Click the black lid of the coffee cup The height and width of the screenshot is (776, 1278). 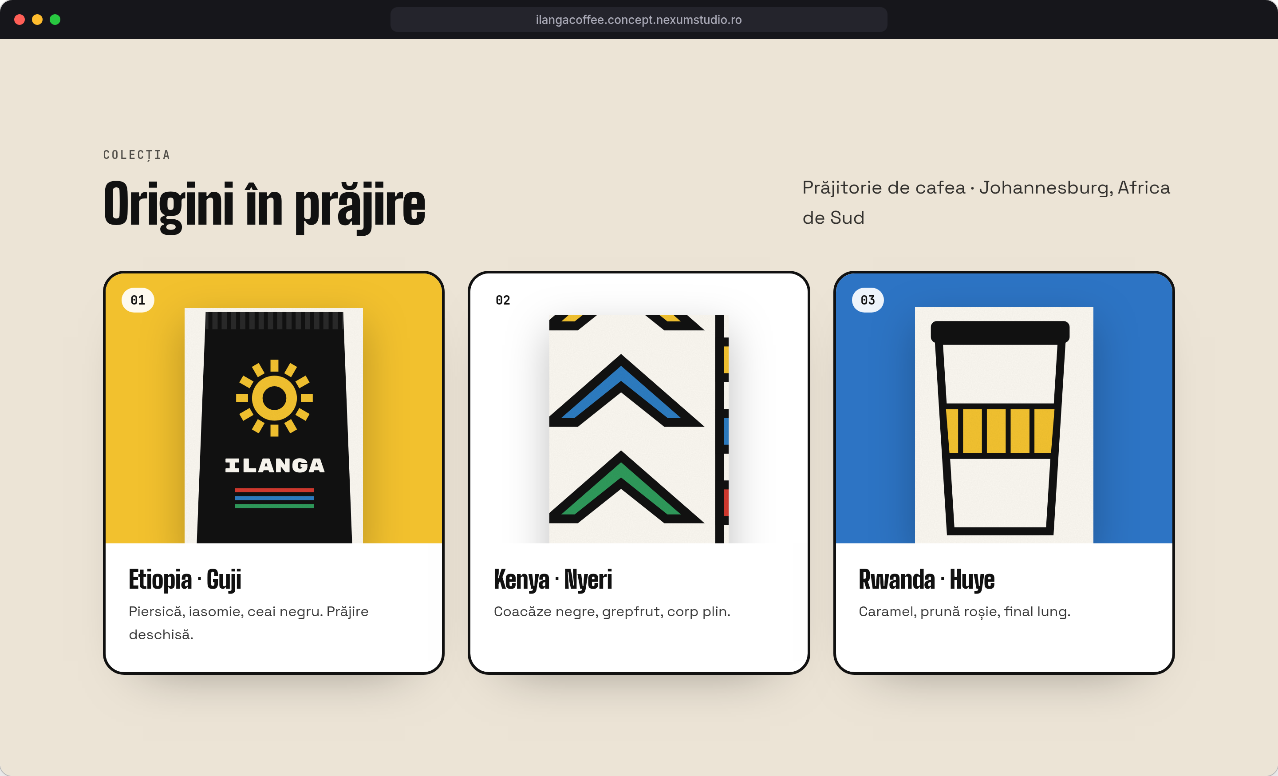1000,332
